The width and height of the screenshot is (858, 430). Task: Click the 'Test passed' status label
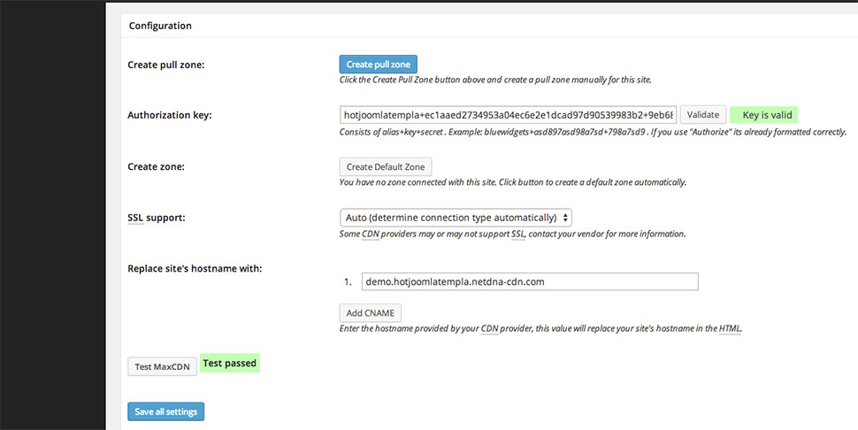coord(230,363)
